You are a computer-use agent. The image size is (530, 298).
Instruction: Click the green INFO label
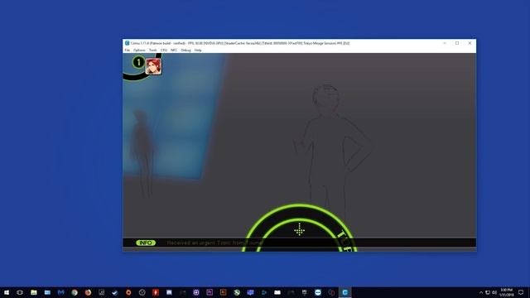click(146, 243)
